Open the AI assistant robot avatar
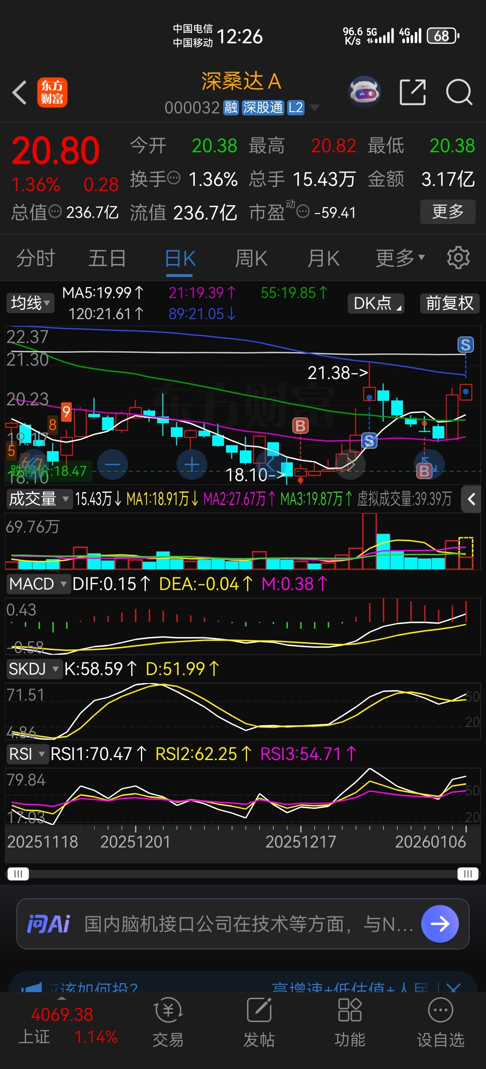The width and height of the screenshot is (486, 1069). point(364,92)
